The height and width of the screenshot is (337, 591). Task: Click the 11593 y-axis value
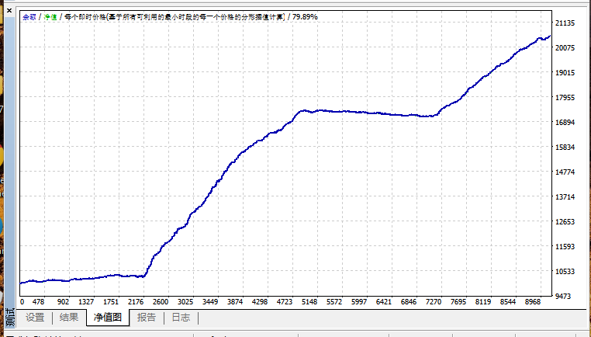pos(565,247)
